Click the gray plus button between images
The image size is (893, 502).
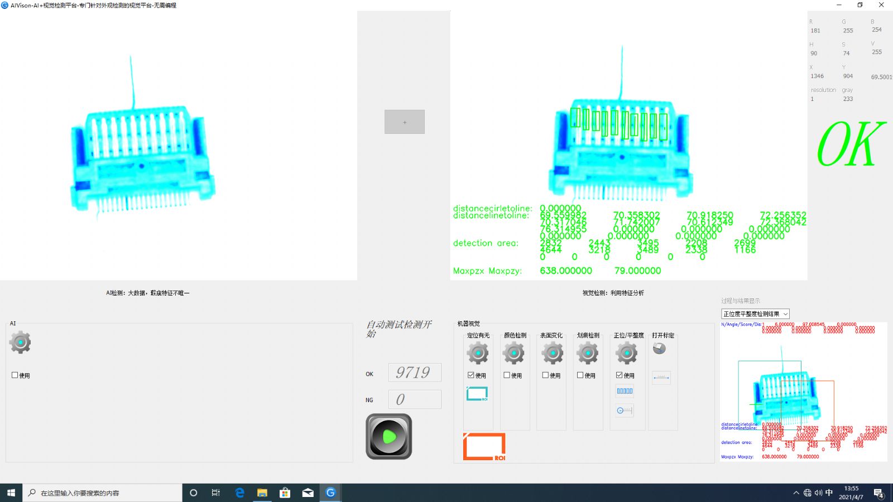click(405, 122)
